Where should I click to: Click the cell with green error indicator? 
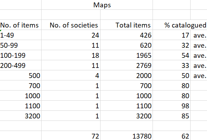coord(21,35)
